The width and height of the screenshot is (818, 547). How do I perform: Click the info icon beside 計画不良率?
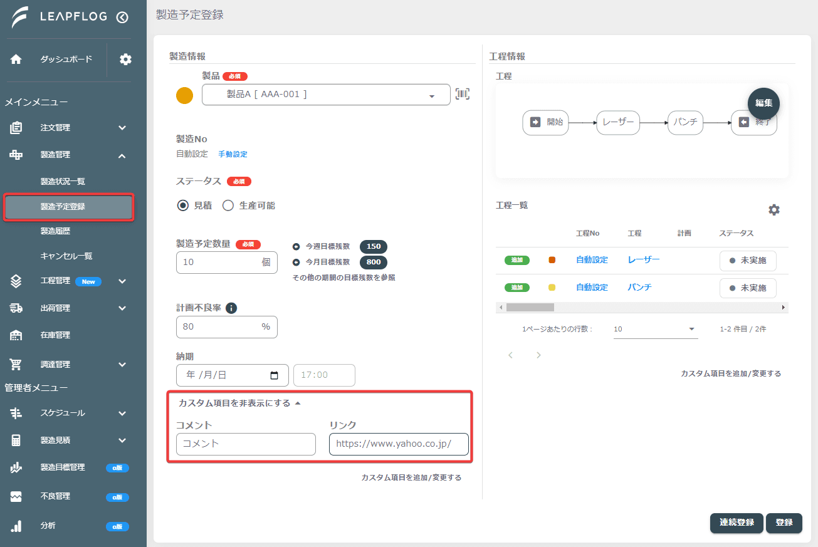[231, 308]
